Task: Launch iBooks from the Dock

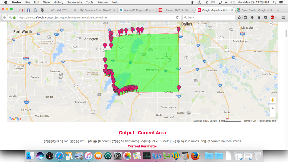Action: (x=98, y=156)
